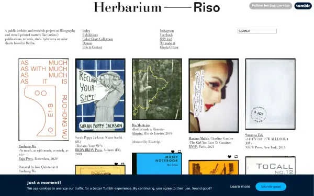The height and width of the screenshot is (196, 314).
Task: Open Color Chart Collection
Action: pos(97,39)
